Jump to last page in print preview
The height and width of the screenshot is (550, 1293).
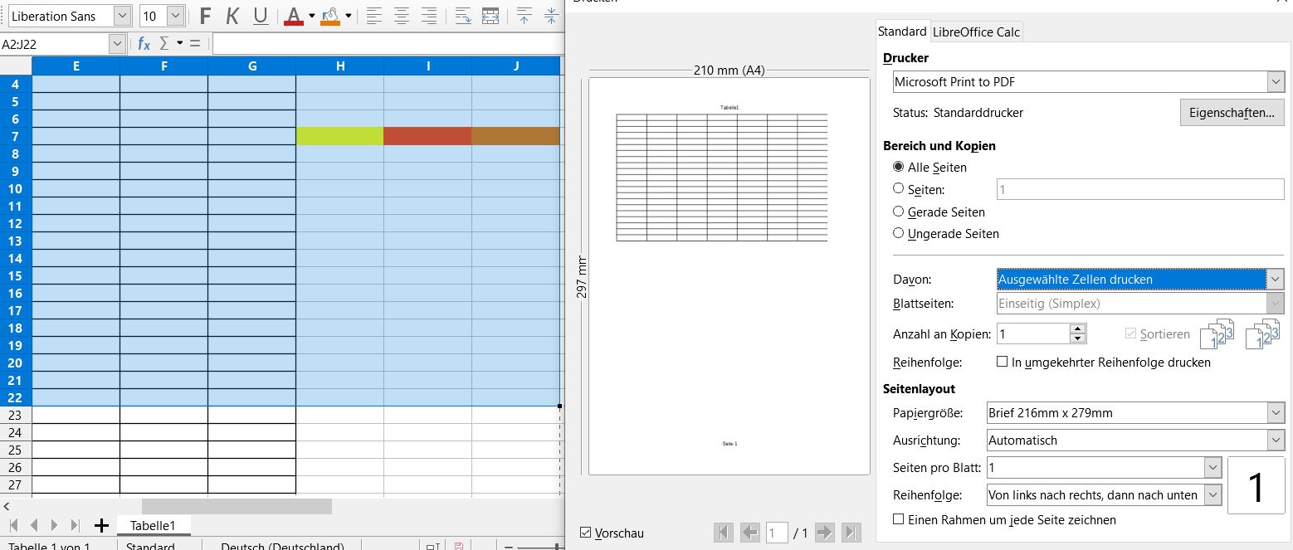click(851, 533)
